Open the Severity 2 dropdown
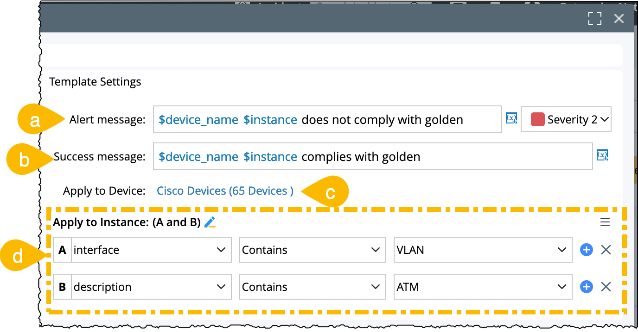 [566, 120]
